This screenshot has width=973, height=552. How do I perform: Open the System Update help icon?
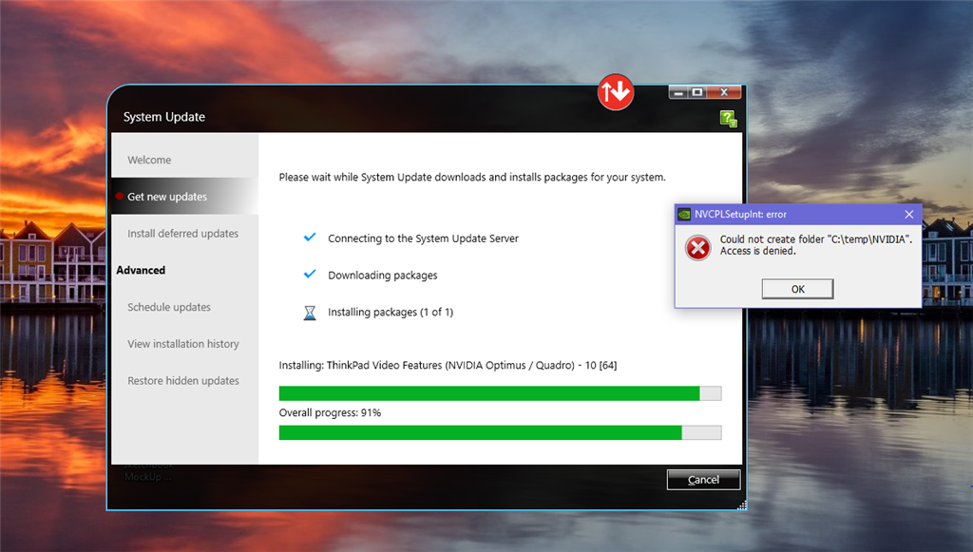pos(729,119)
